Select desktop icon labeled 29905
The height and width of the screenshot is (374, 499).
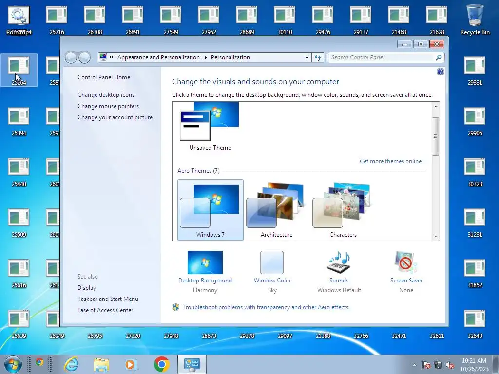point(475,121)
